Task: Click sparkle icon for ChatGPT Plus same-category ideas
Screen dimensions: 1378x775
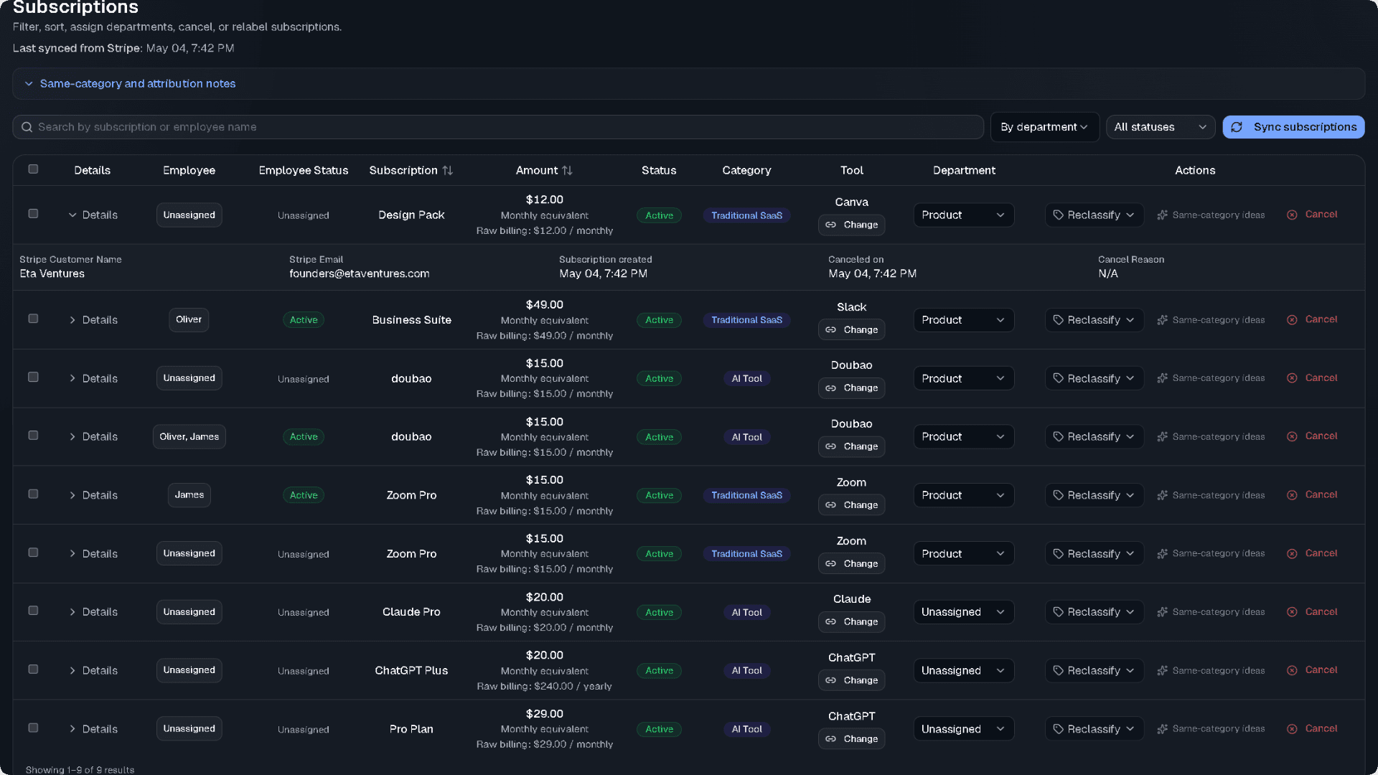Action: (1163, 671)
